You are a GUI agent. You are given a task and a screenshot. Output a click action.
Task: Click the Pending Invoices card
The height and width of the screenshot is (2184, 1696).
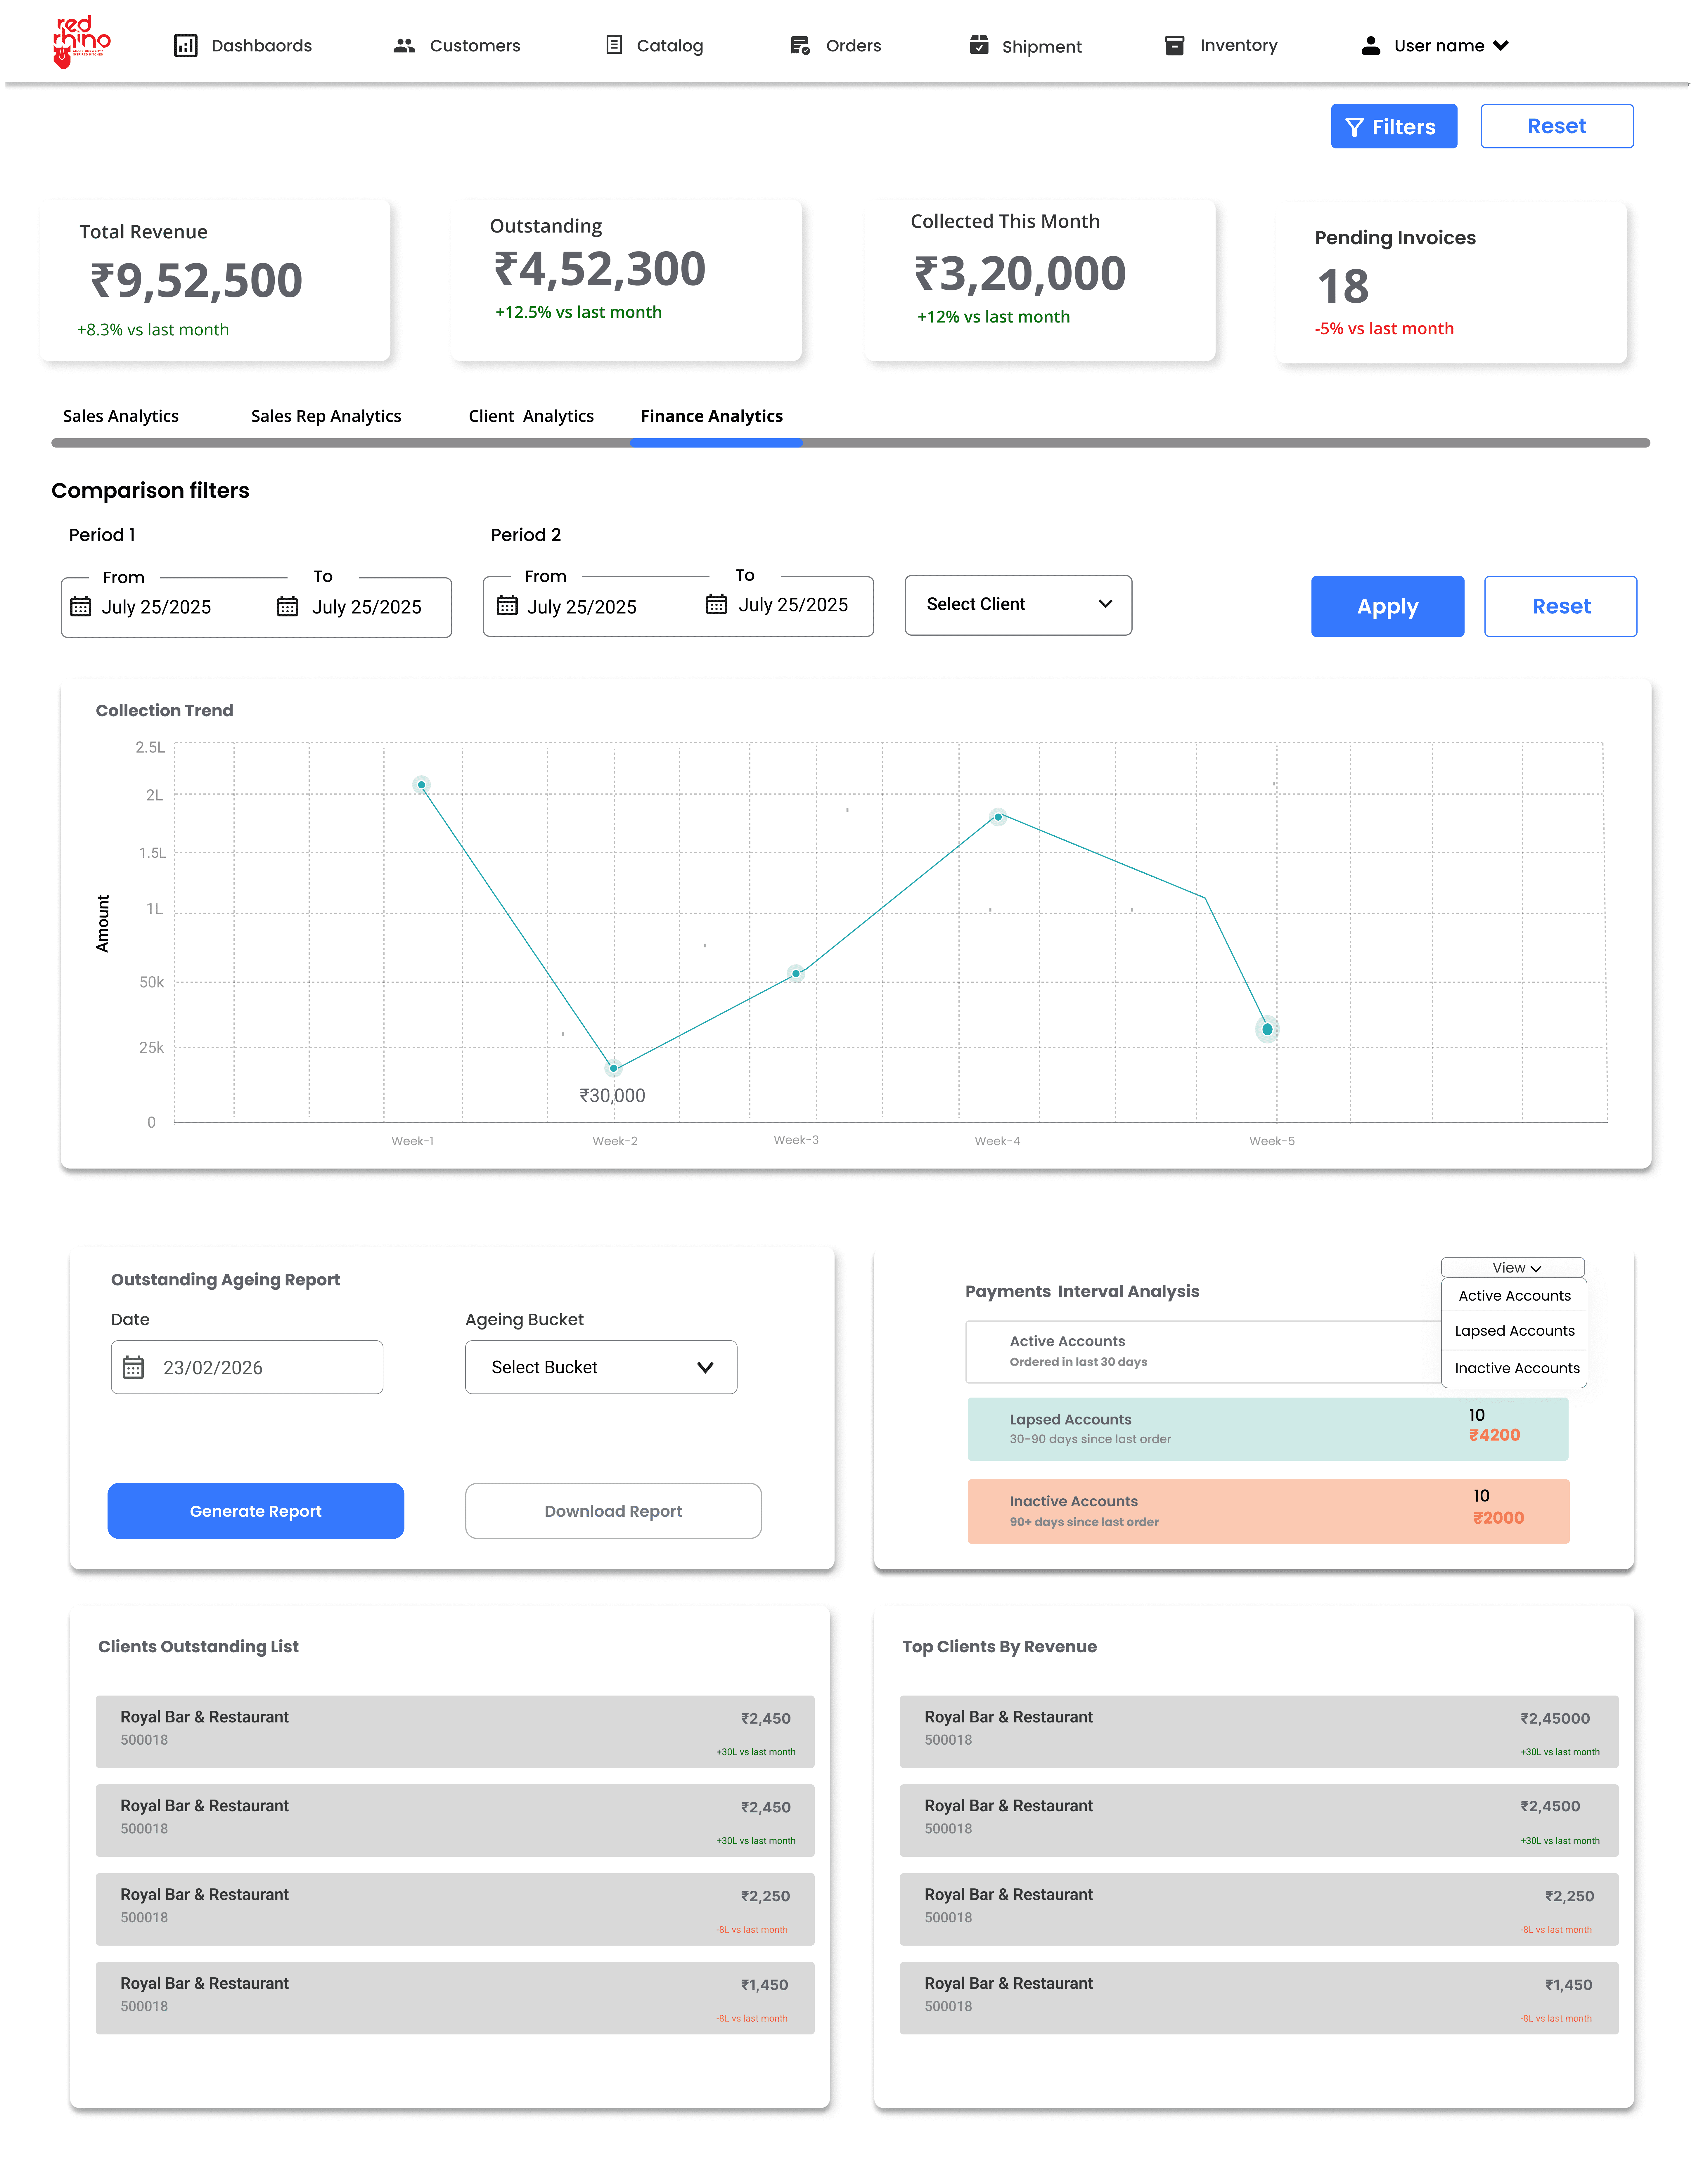click(1452, 283)
